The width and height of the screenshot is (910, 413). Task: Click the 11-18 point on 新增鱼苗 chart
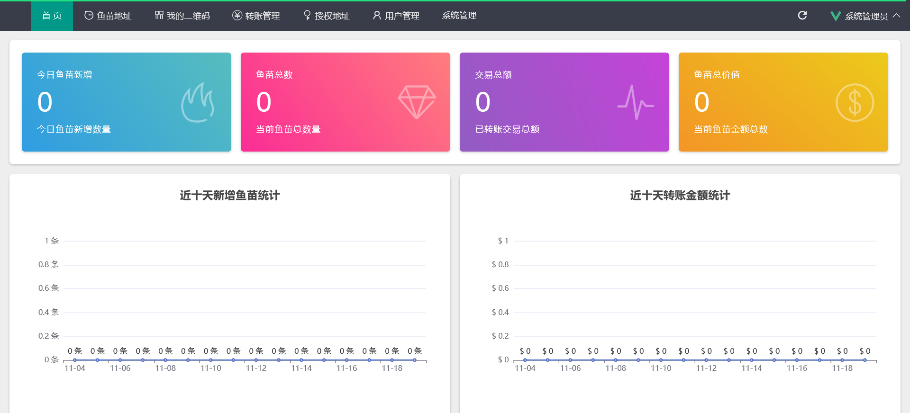pyautogui.click(x=392, y=360)
